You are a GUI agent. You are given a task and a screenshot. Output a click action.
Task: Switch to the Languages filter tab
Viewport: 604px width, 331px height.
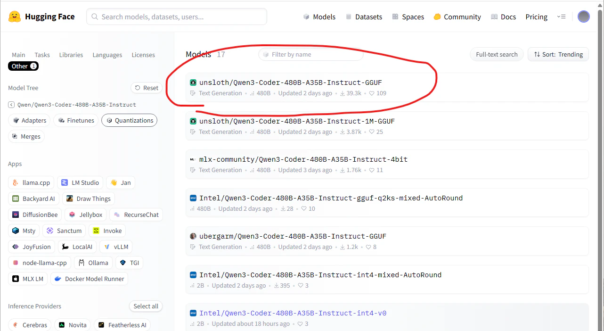tap(107, 55)
